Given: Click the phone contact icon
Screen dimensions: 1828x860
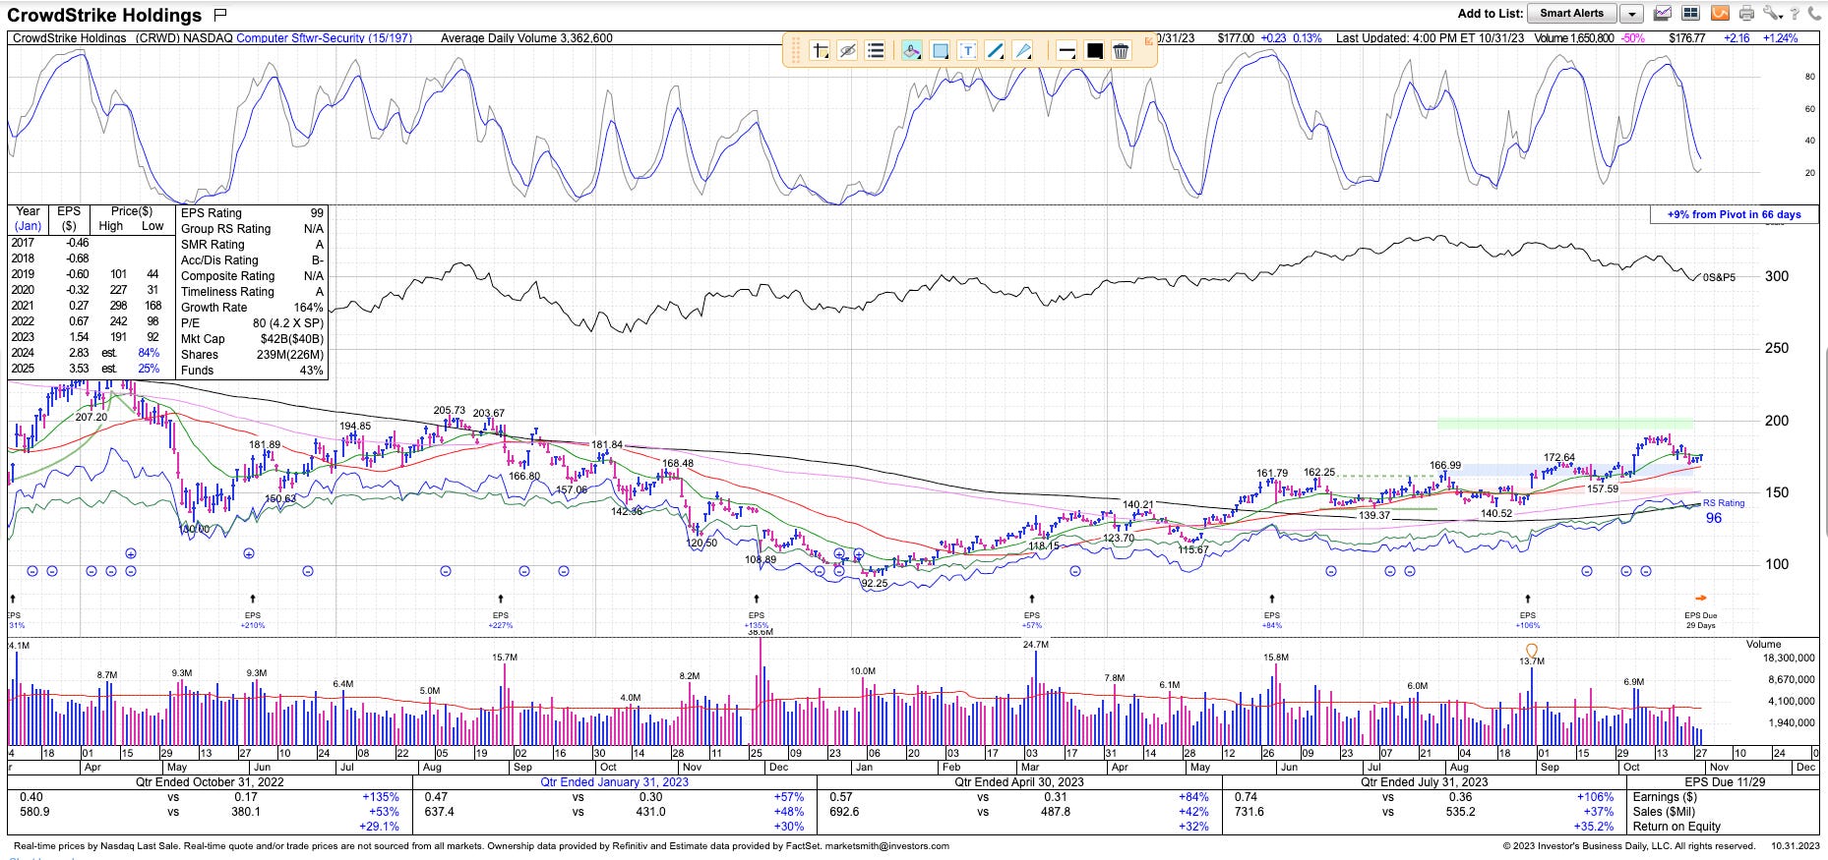Looking at the screenshot, I should pyautogui.click(x=1814, y=14).
